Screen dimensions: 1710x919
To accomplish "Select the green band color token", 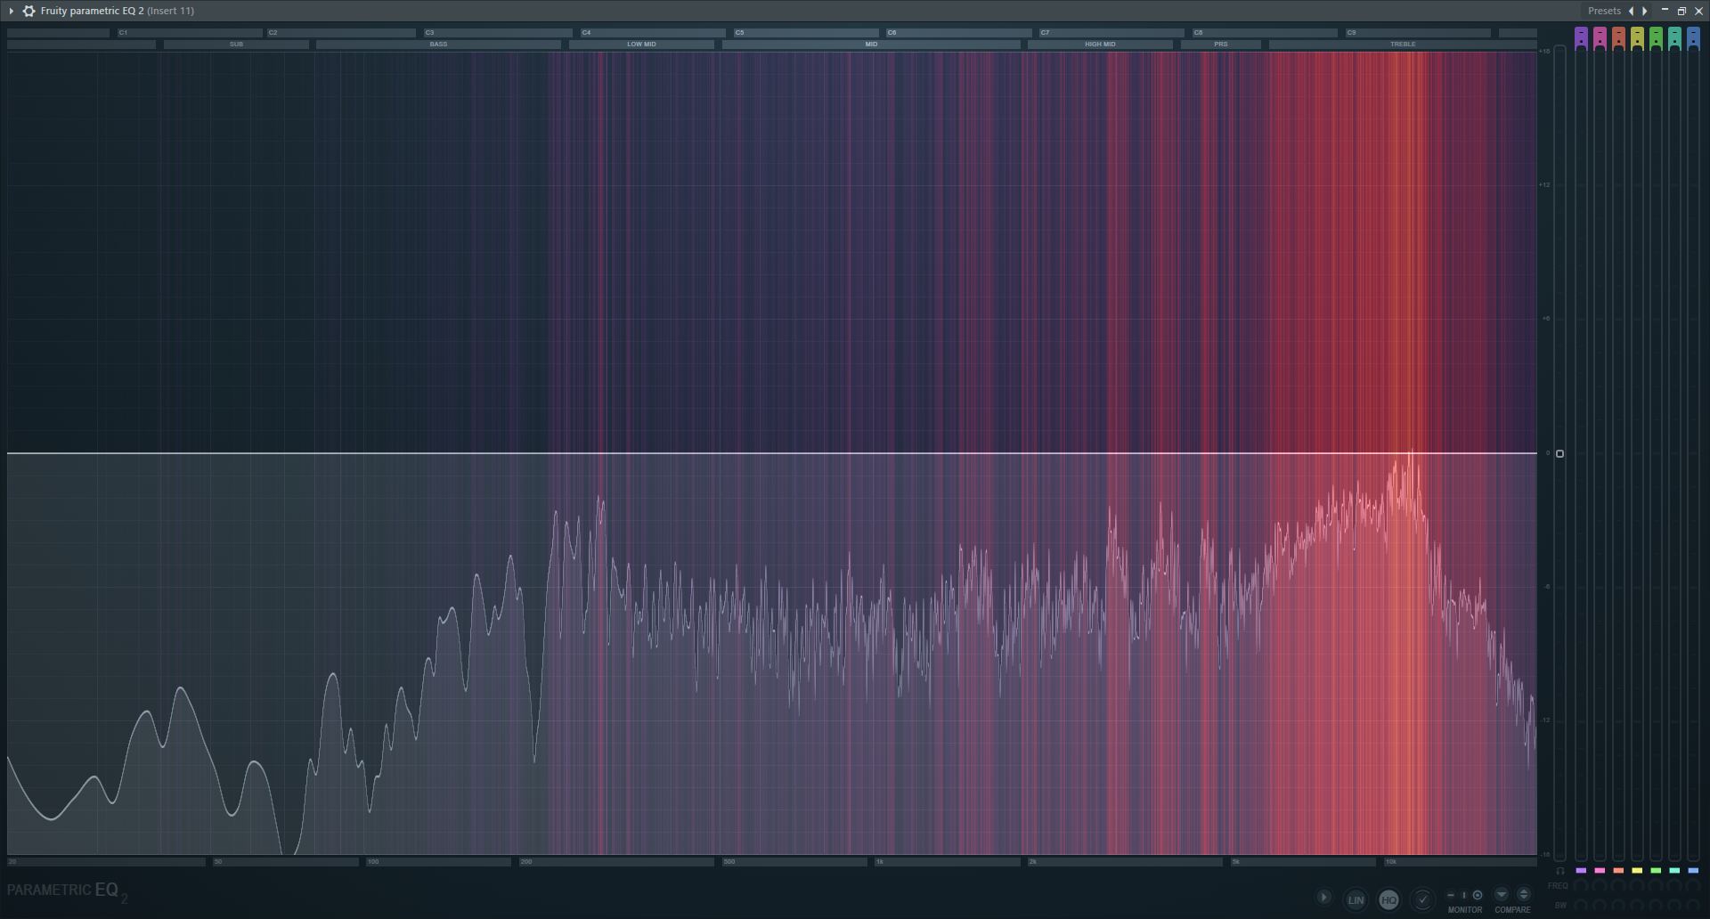I will point(1656,871).
